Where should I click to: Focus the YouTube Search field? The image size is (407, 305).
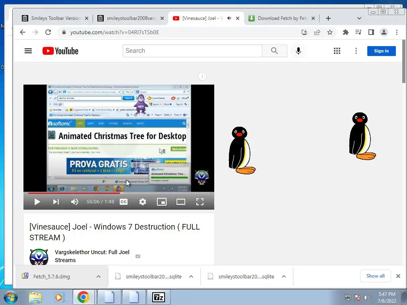pos(192,51)
